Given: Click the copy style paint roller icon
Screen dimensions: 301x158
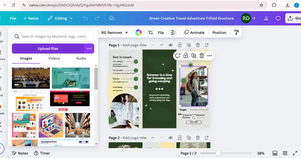Looking at the screenshot, I should tap(236, 33).
